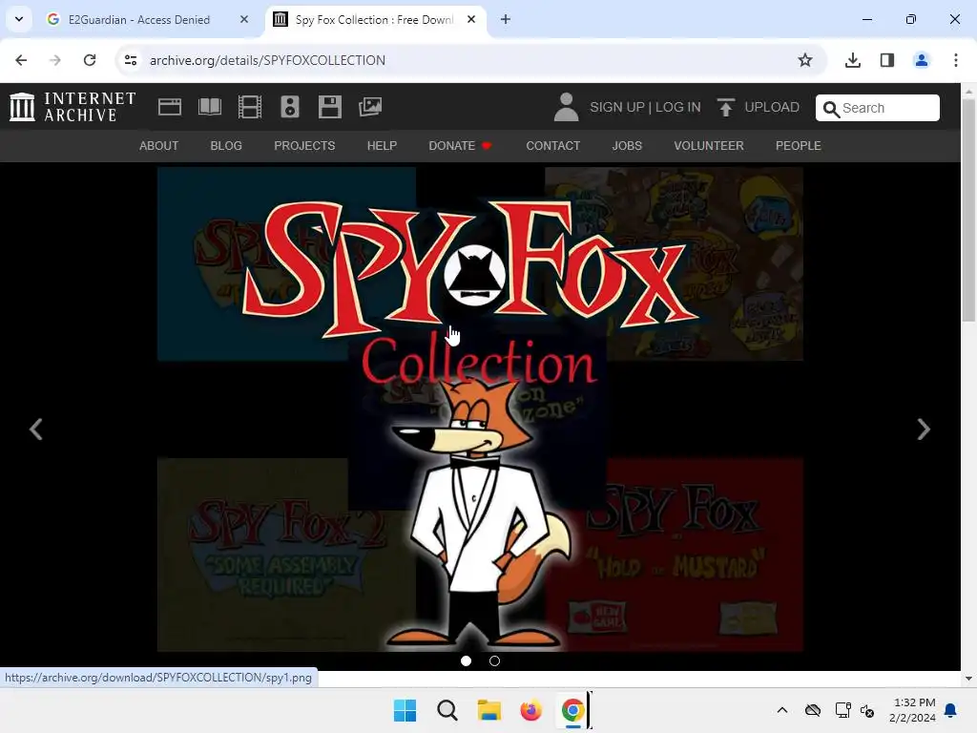Click the muted volume tray icon

pyautogui.click(x=867, y=710)
